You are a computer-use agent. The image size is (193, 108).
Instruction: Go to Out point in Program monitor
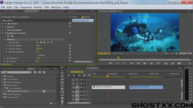[158, 63]
